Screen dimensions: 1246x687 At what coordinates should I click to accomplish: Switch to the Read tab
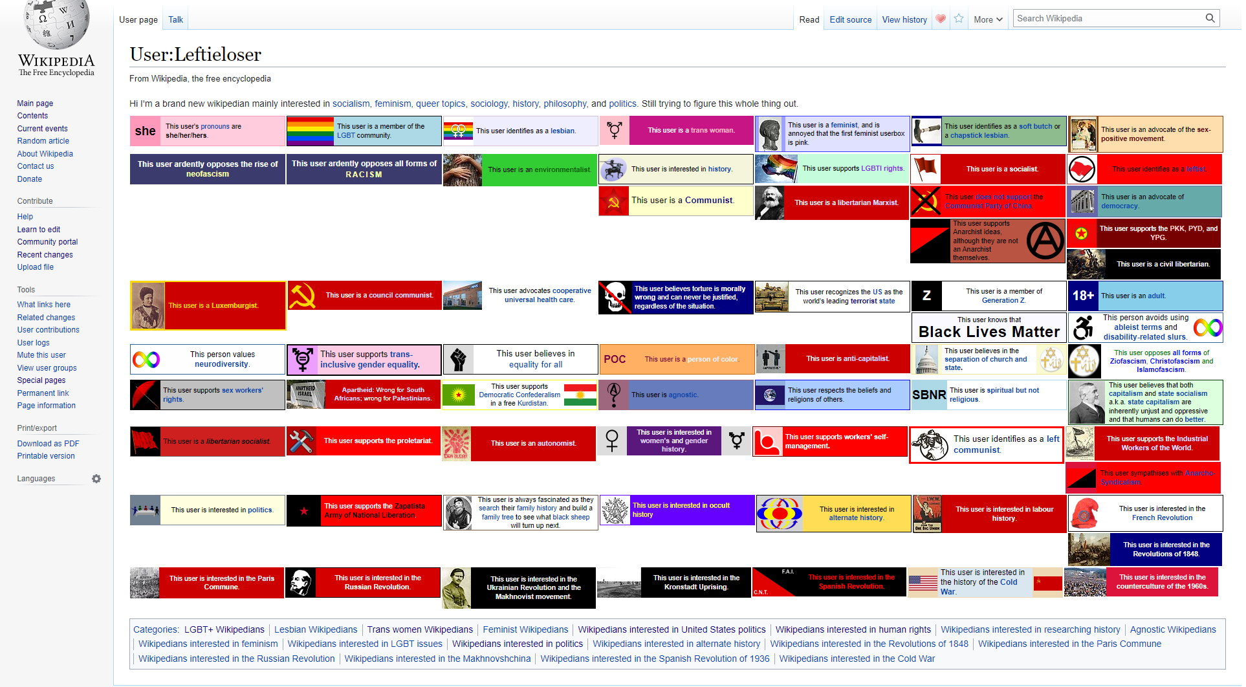809,19
